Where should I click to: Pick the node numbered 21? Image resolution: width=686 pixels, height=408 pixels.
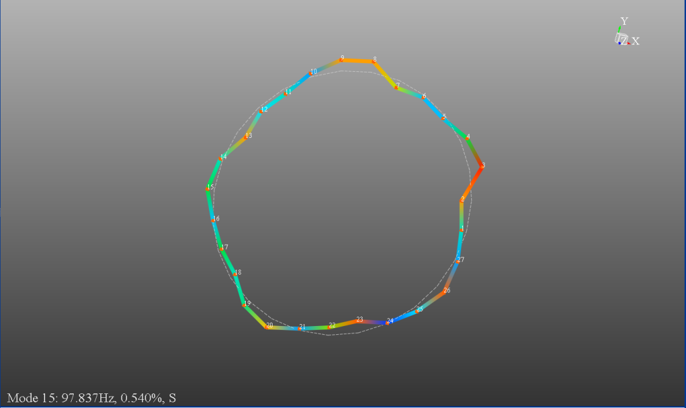click(x=300, y=329)
